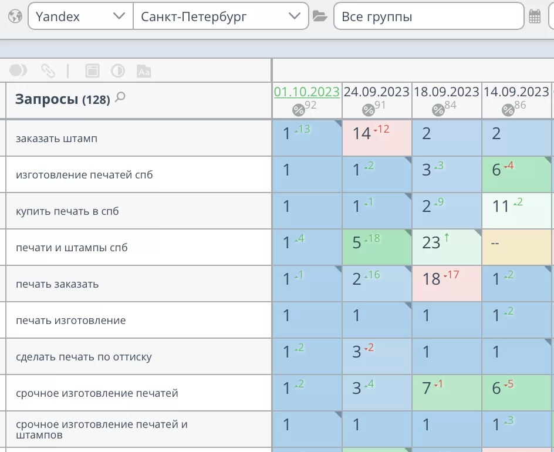554x452 pixels.
Task: Open the Yandex search engine dropdown
Action: (80, 16)
